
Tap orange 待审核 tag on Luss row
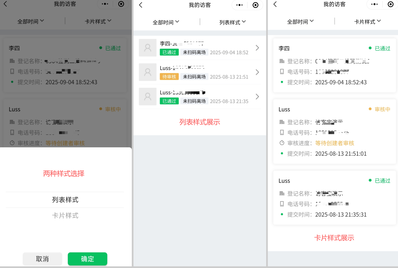[169, 77]
